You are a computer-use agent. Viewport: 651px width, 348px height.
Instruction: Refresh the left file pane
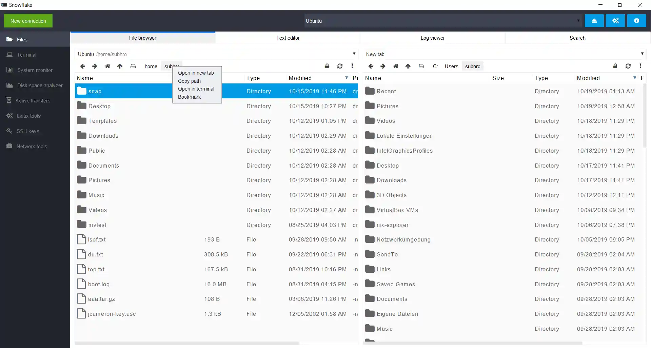(340, 66)
